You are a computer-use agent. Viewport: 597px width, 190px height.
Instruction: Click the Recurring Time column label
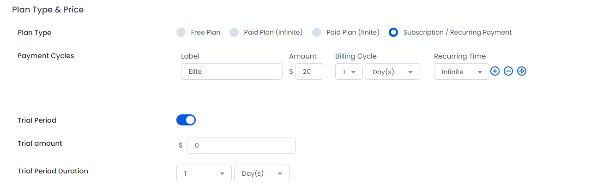click(x=460, y=56)
